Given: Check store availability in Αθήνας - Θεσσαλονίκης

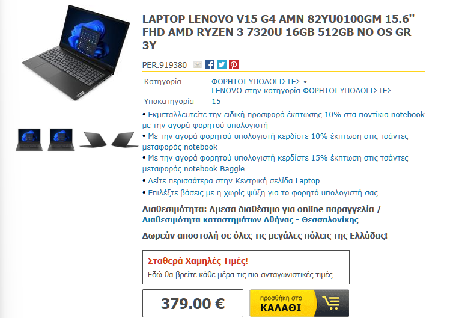Looking at the screenshot, I should (251, 220).
